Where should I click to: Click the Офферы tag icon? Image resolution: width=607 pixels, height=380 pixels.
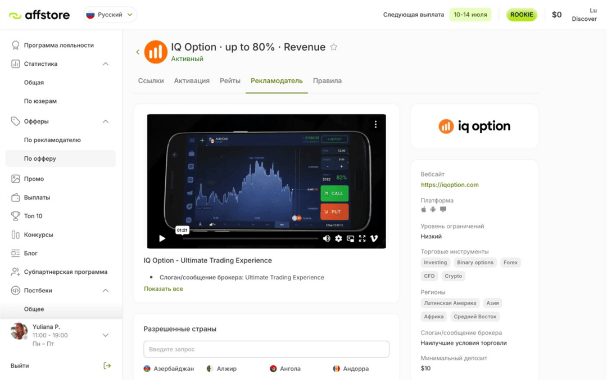pos(16,121)
